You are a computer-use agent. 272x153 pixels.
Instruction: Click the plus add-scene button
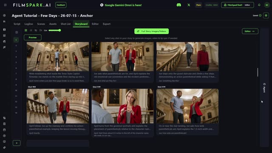click(17, 143)
